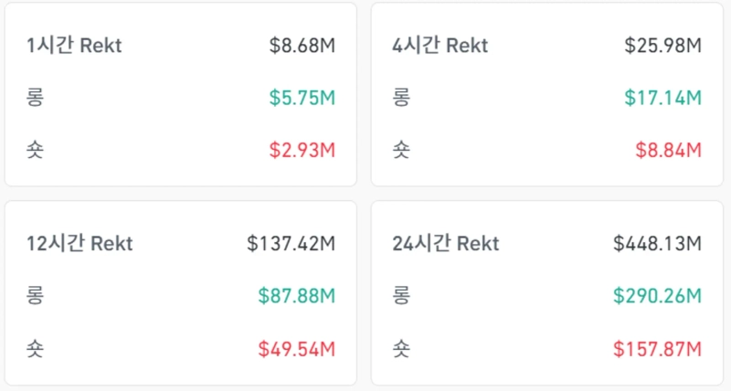Click the 4시간 Rekt card title
Image resolution: width=731 pixels, height=391 pixels.
point(440,45)
